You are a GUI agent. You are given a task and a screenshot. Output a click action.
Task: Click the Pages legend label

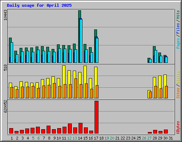pos(178,43)
